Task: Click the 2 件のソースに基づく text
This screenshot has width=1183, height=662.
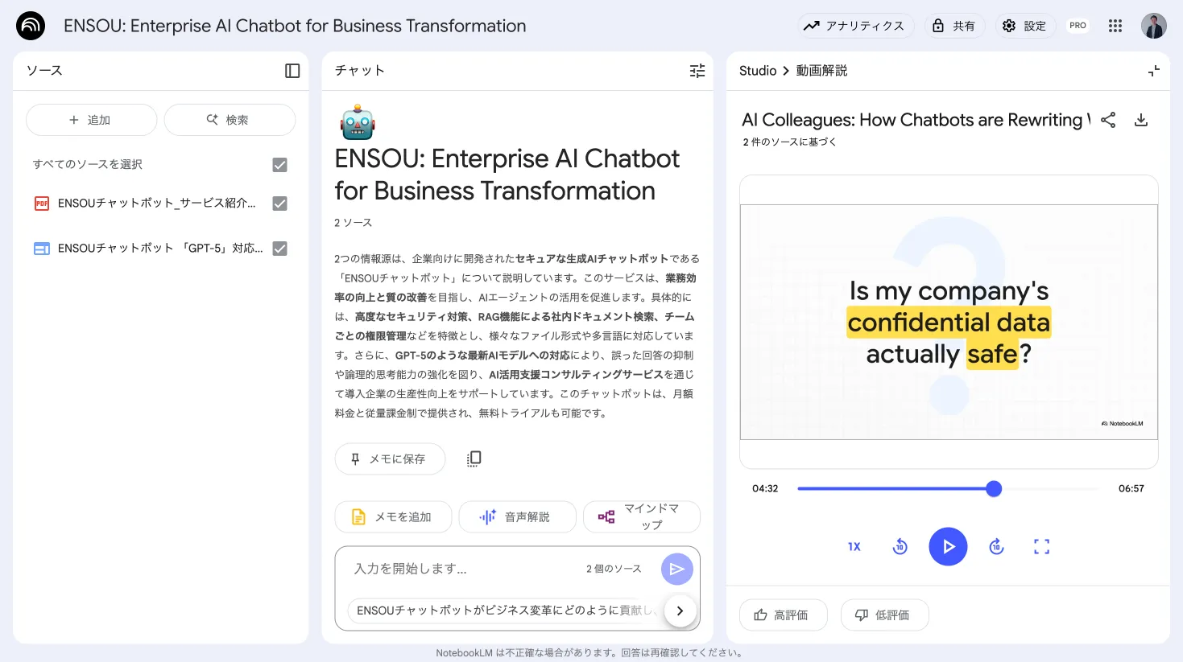Action: [x=789, y=142]
